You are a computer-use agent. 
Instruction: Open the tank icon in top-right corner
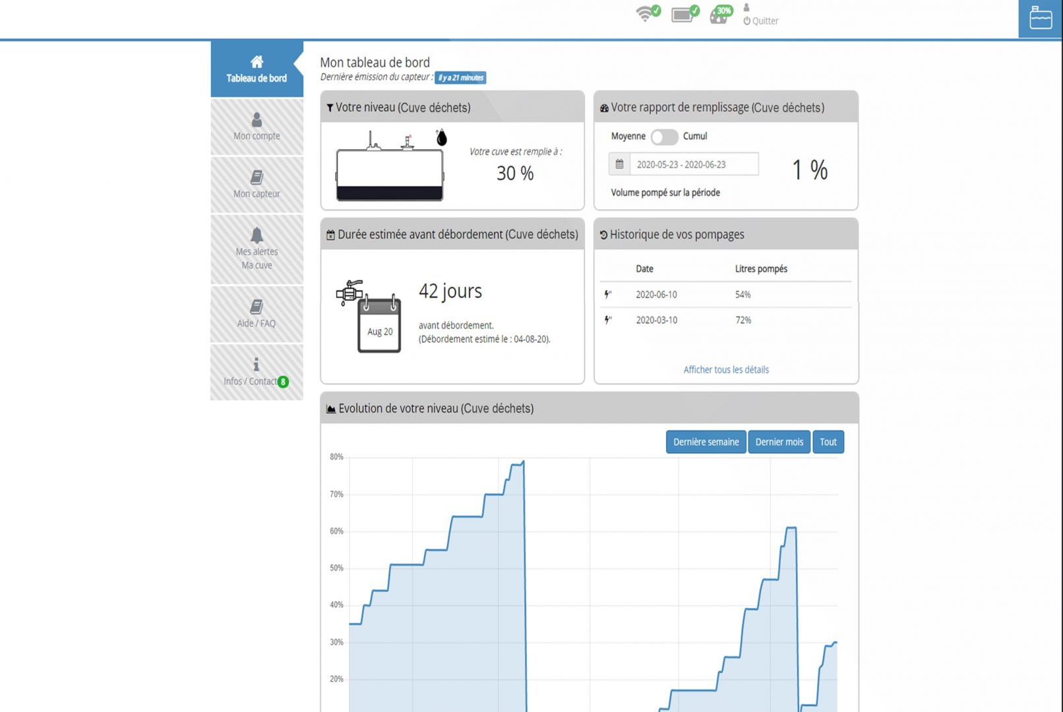[1040, 18]
